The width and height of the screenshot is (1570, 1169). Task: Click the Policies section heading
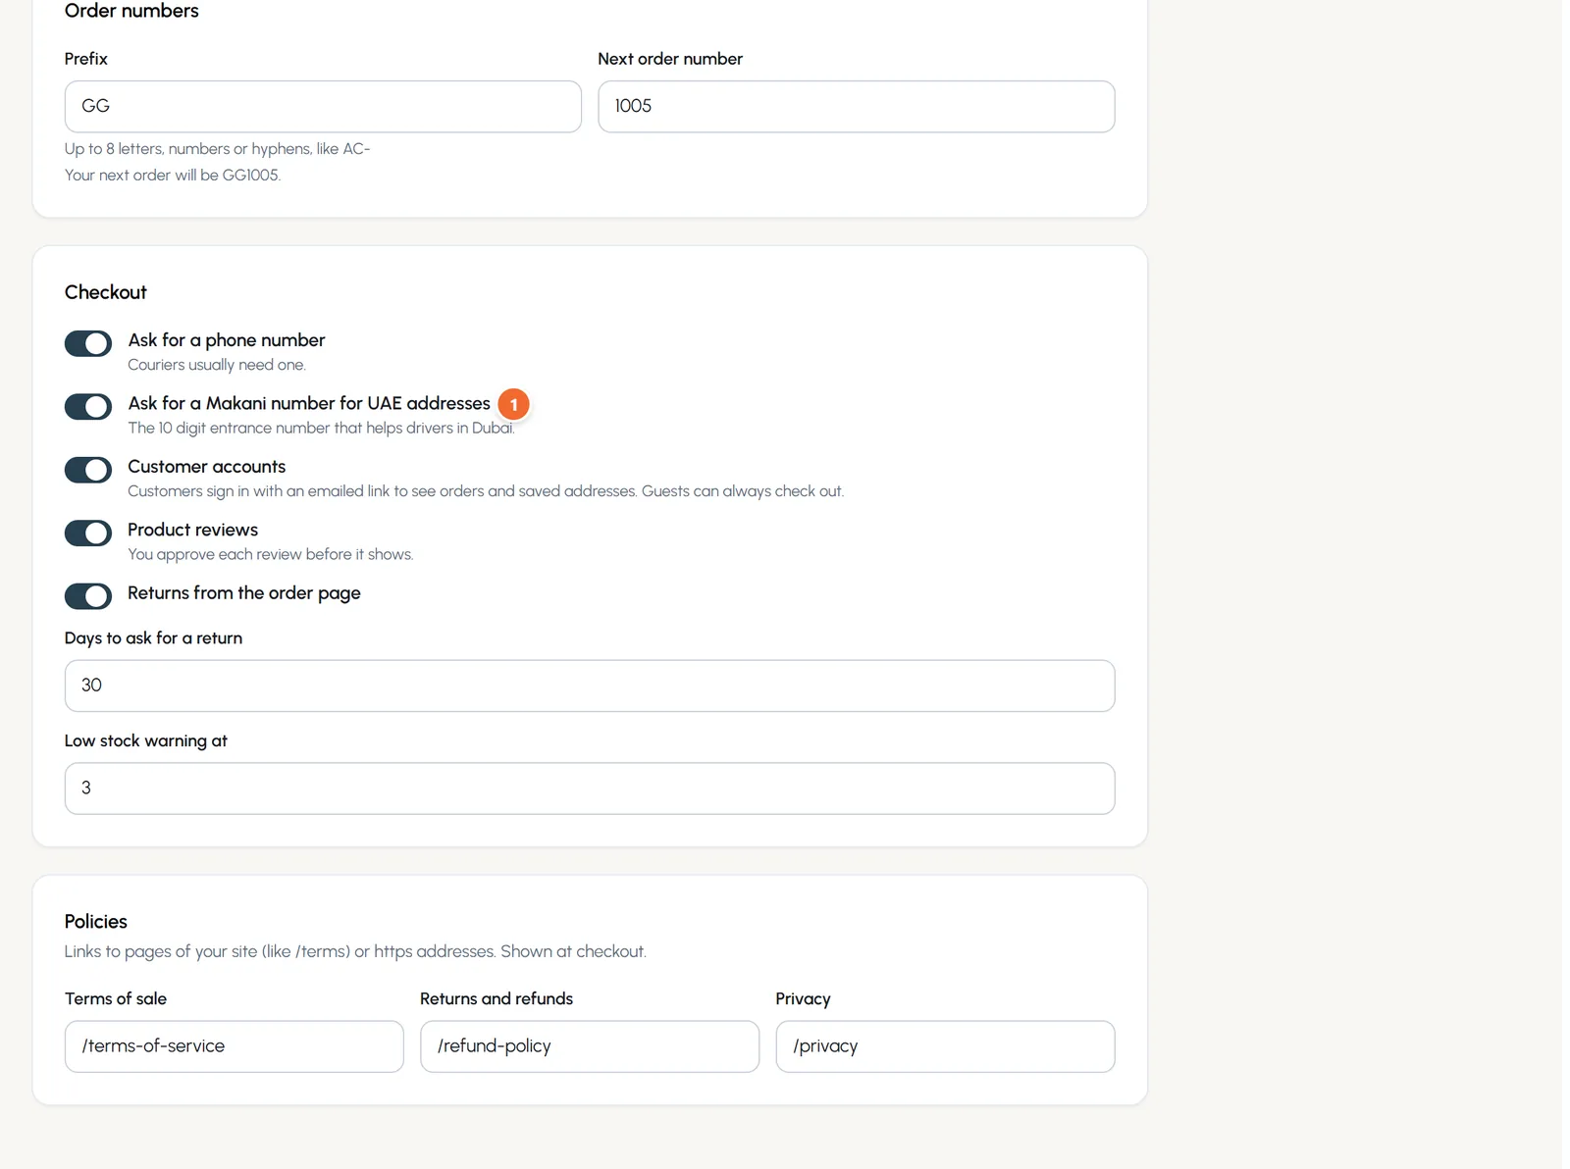96,922
